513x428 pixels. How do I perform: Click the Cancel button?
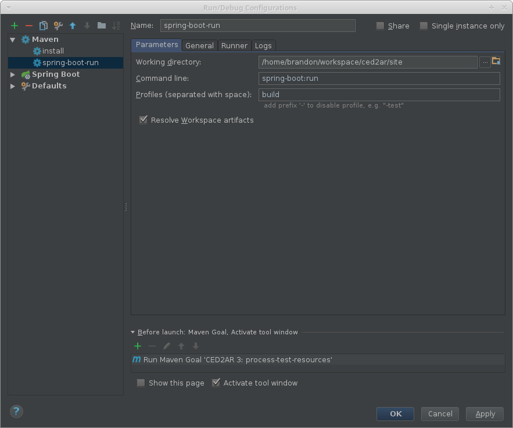[x=440, y=414]
